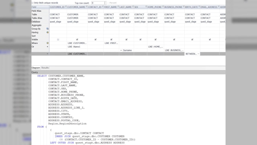This screenshot has width=257, height=145.
Task: Select the CUSTOMER_NAME column header
Action: [77, 7]
